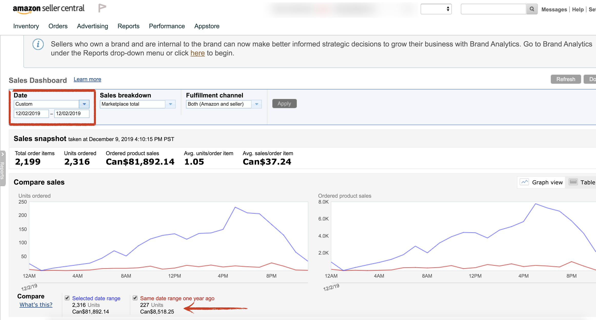Open the Reports menu
596x320 pixels.
tap(128, 26)
